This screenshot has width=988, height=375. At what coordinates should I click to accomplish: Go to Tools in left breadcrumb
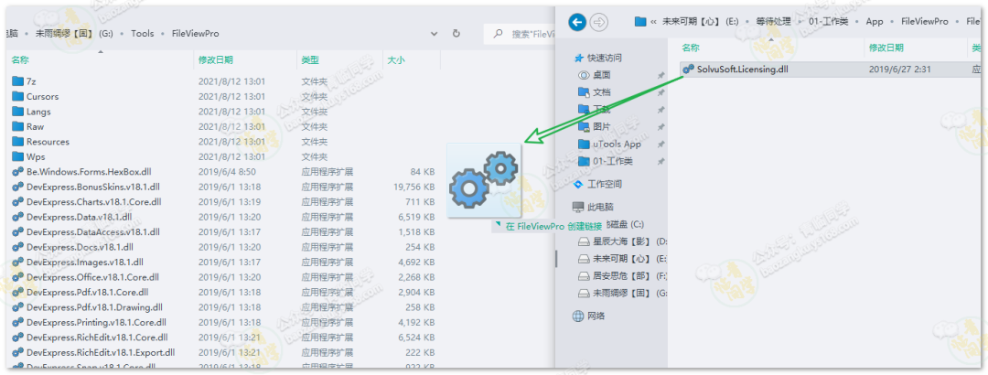pyautogui.click(x=143, y=34)
